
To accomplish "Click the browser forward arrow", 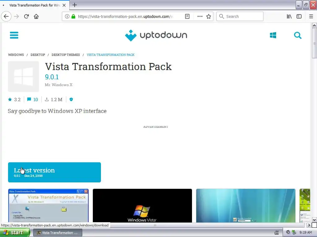I will coord(16,16).
